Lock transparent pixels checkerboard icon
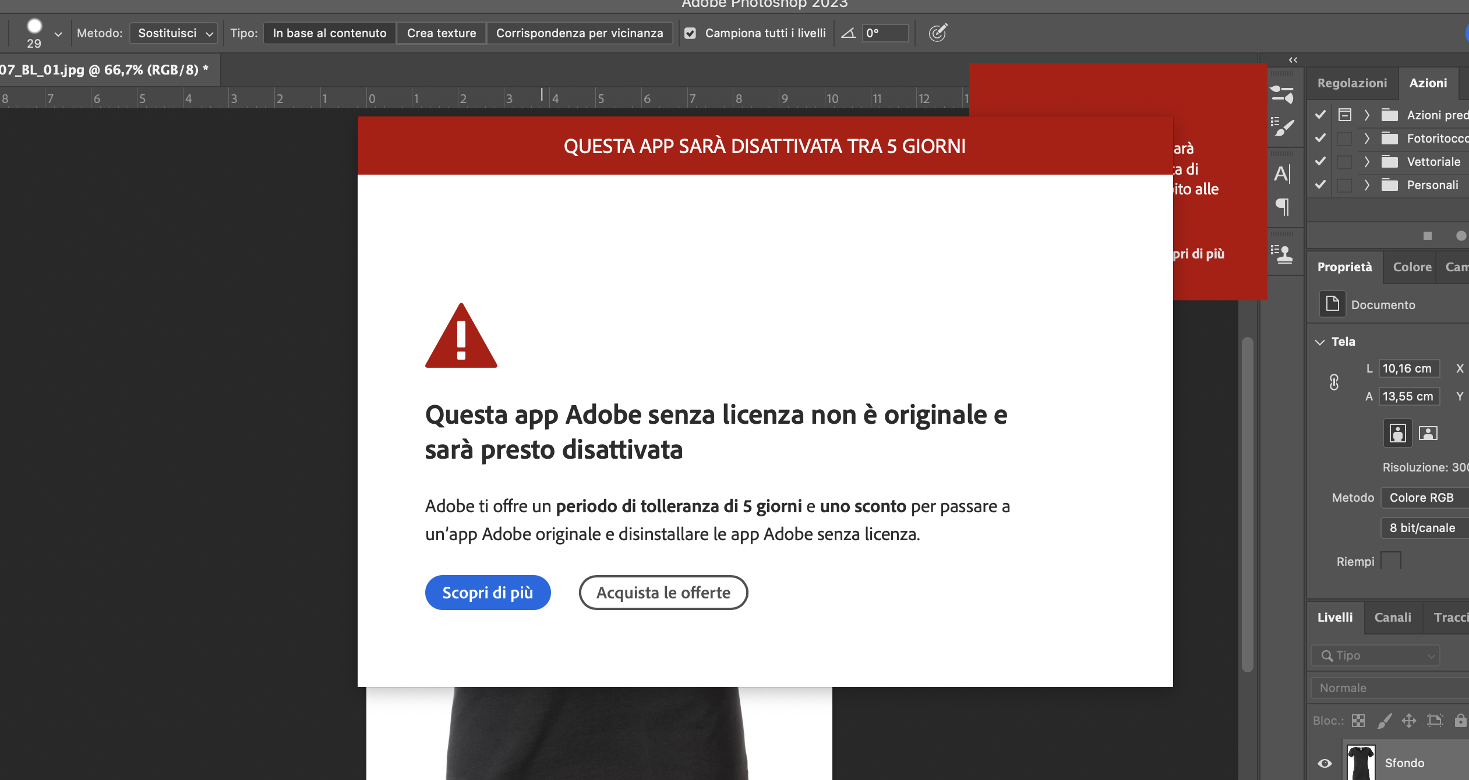The height and width of the screenshot is (780, 1469). click(x=1358, y=721)
